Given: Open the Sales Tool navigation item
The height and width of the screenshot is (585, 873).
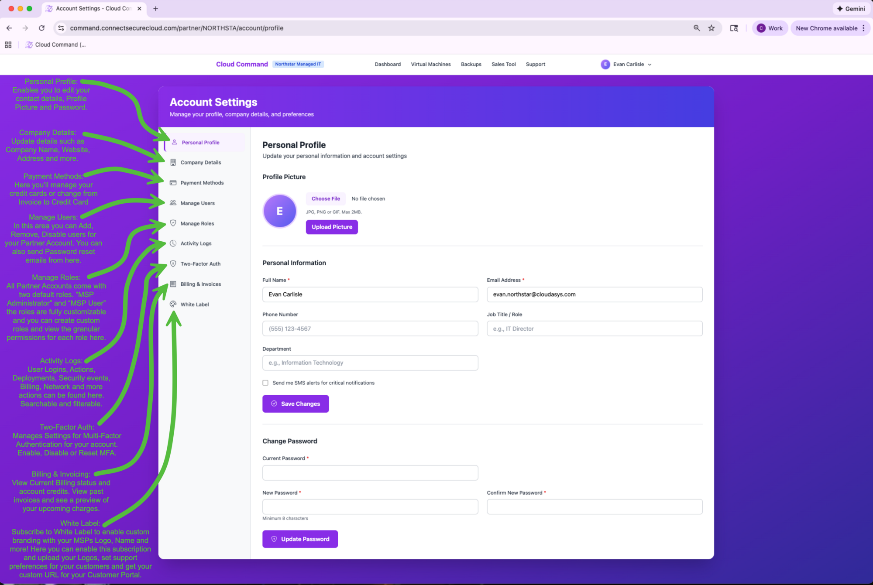Looking at the screenshot, I should click(503, 64).
